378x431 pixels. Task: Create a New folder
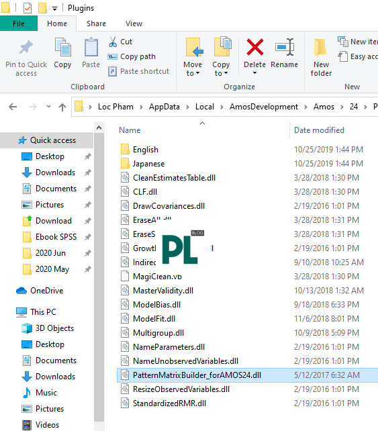(x=321, y=57)
